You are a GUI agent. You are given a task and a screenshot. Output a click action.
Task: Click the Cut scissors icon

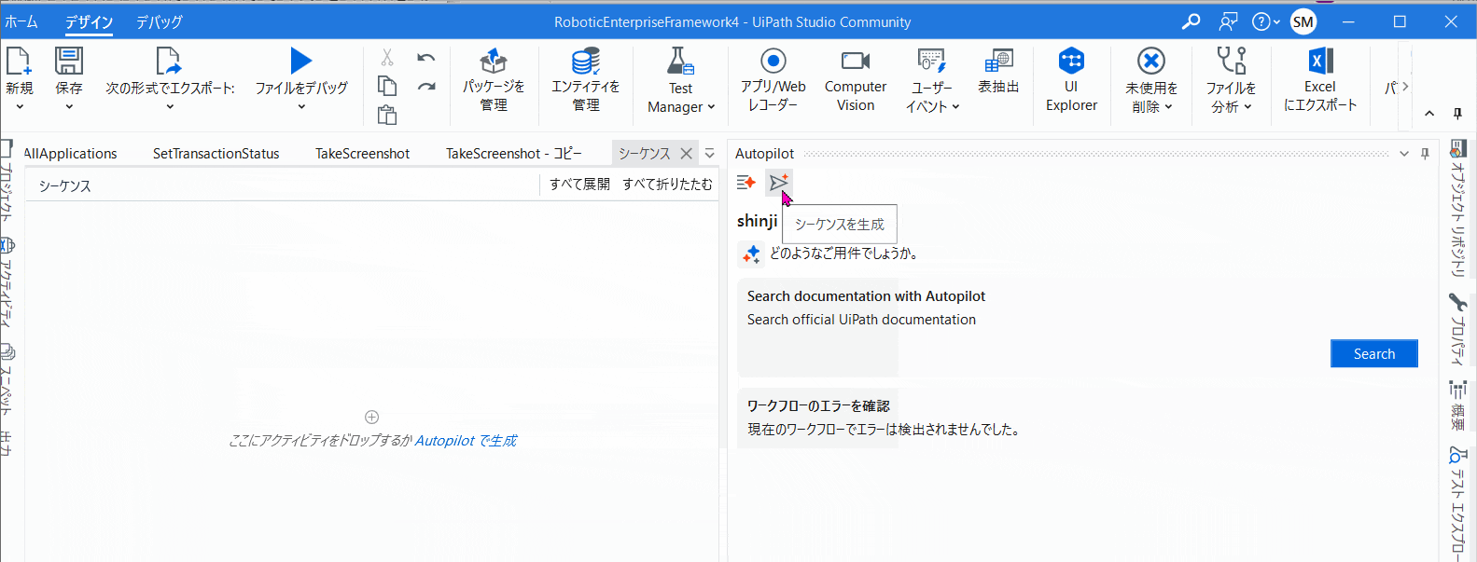point(386,58)
